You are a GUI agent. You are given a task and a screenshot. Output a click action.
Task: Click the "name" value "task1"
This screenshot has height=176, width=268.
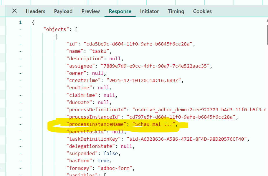click(99, 51)
